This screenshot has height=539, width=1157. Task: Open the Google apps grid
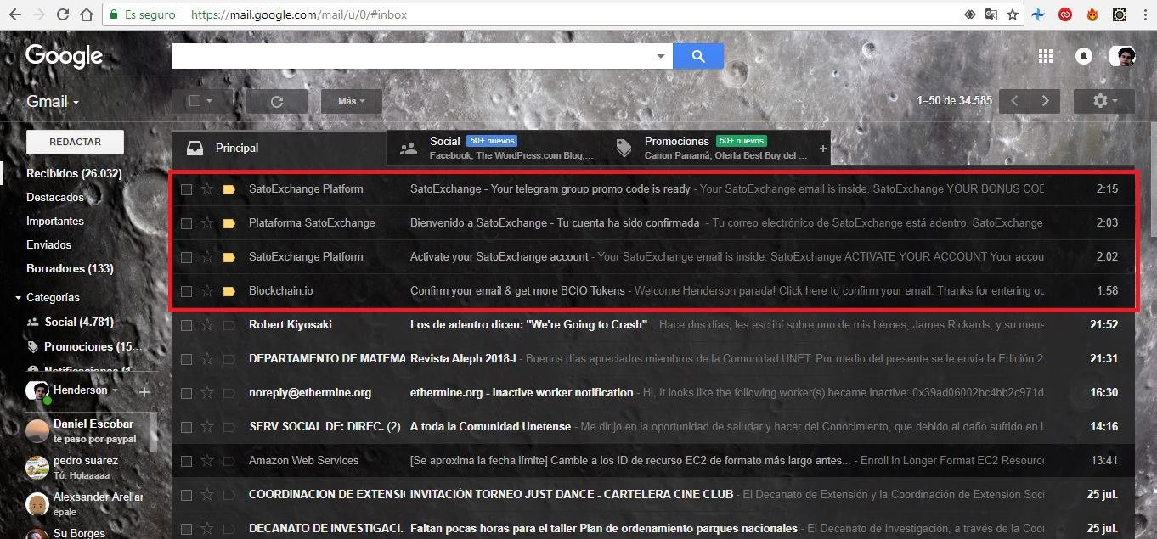1046,56
